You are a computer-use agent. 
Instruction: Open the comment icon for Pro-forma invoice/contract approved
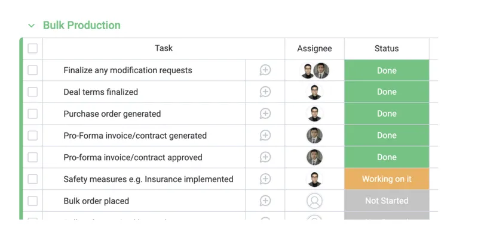click(x=265, y=157)
